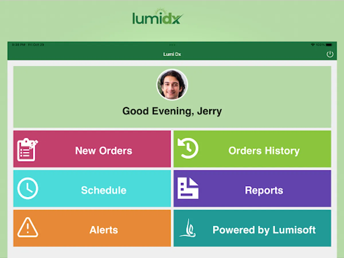This screenshot has width=344, height=258.
Task: Tap the Reports document icon
Action: click(188, 188)
